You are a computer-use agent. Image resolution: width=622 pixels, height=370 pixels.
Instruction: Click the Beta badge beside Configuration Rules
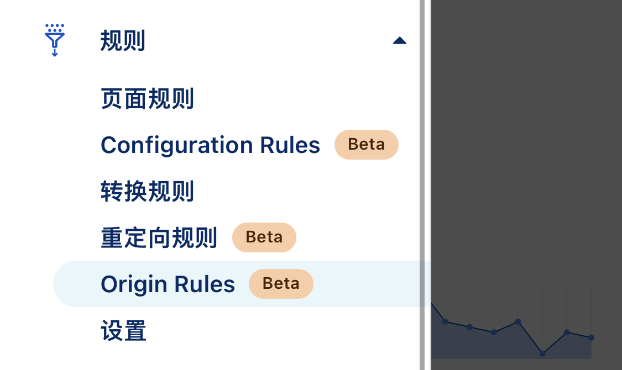tap(367, 145)
